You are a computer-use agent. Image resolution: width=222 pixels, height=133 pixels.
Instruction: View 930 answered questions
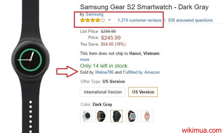190,20
